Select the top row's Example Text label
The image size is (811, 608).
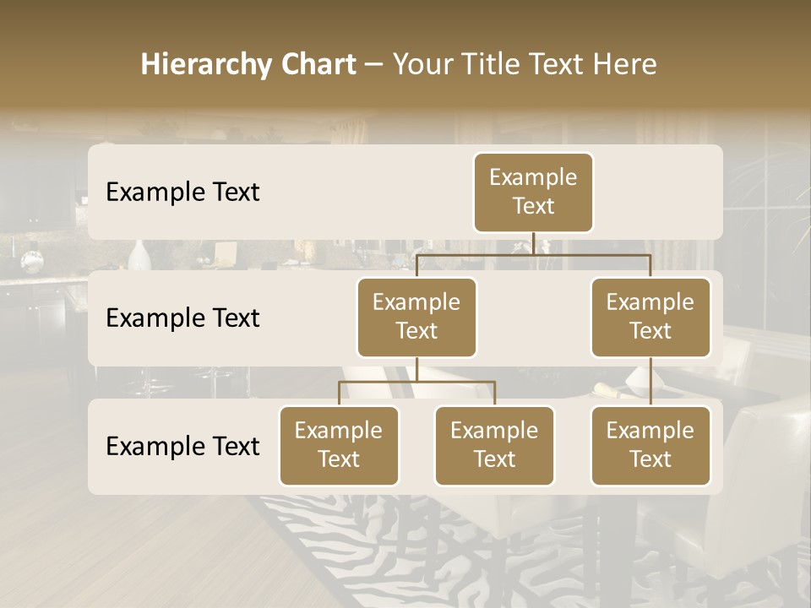(182, 192)
